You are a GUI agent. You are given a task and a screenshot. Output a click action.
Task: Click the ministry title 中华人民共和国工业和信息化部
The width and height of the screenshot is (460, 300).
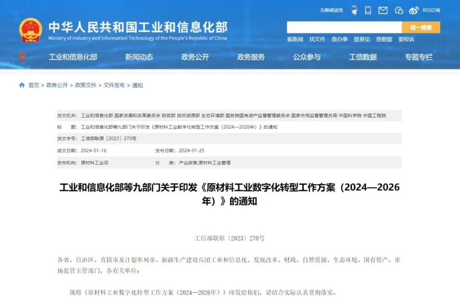pos(138,27)
